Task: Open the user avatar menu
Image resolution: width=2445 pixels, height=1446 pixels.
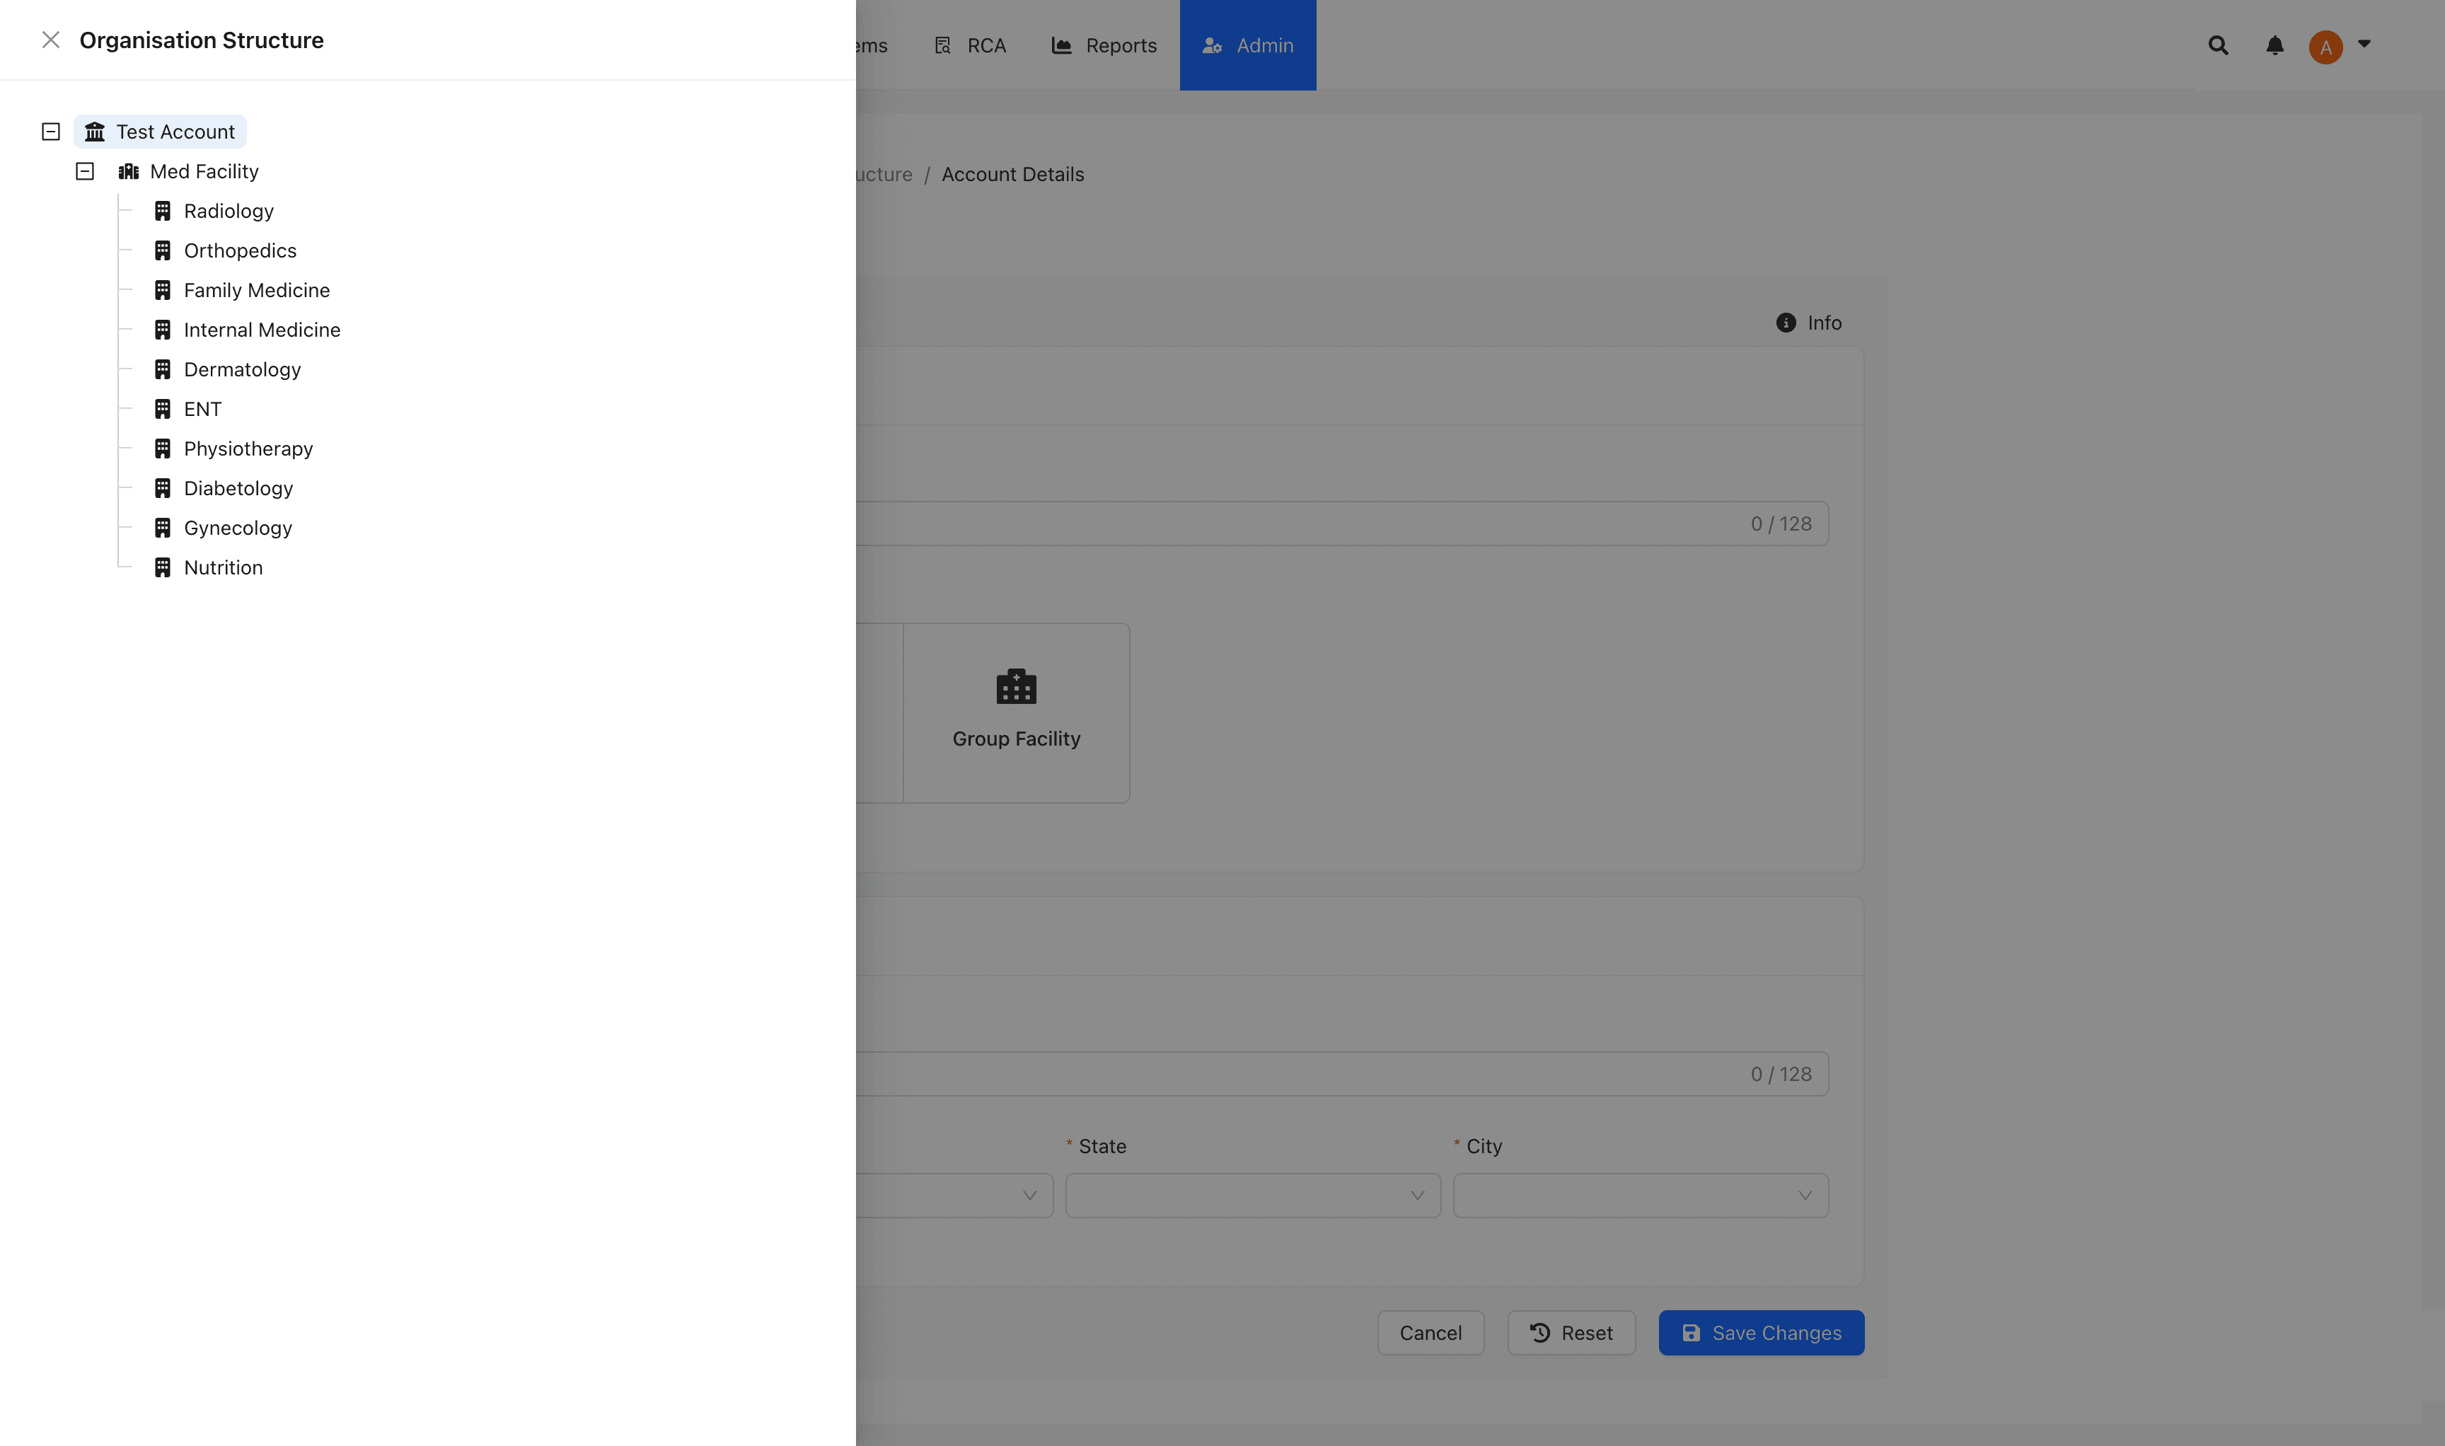Action: [x=2326, y=47]
